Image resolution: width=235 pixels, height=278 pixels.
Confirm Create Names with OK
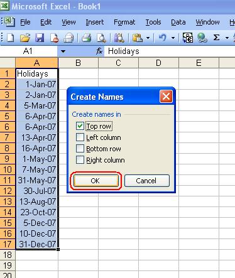(96, 181)
